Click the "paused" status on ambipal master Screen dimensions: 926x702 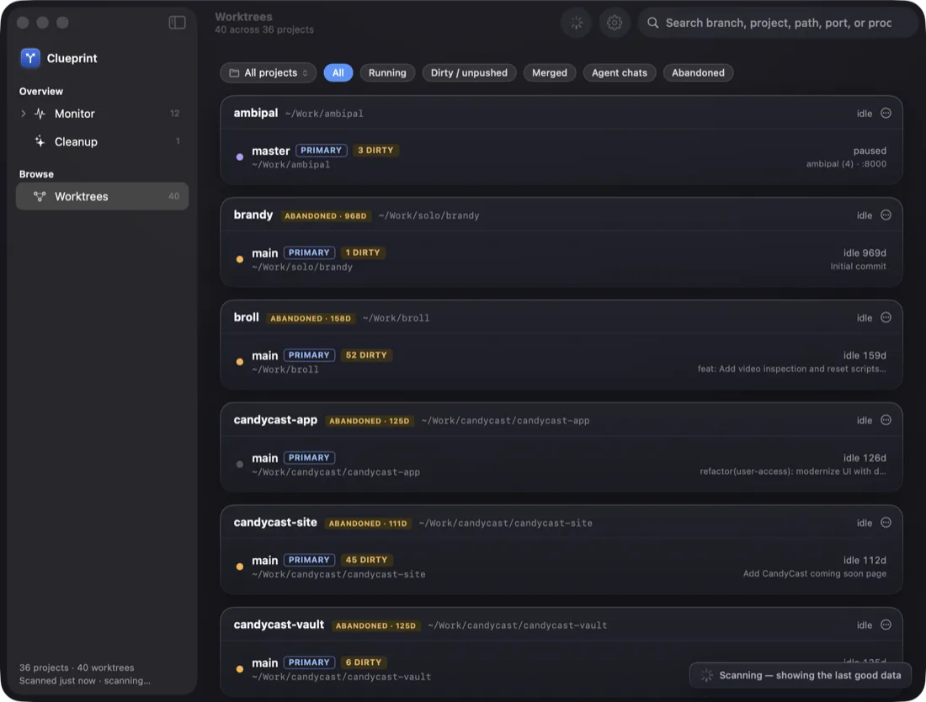(x=870, y=151)
